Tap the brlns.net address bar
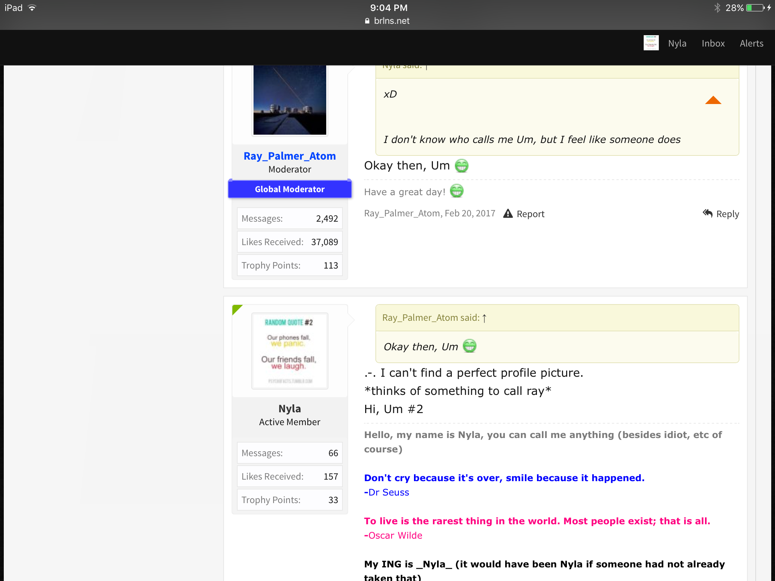 (x=387, y=21)
